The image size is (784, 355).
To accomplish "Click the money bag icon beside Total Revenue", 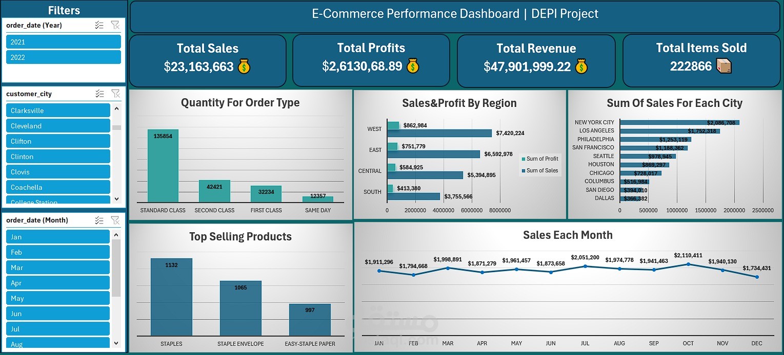I will click(x=581, y=66).
